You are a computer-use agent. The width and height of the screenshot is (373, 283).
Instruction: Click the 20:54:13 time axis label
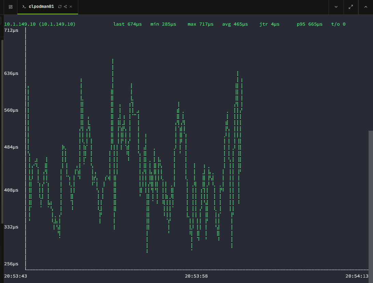(x=357, y=276)
